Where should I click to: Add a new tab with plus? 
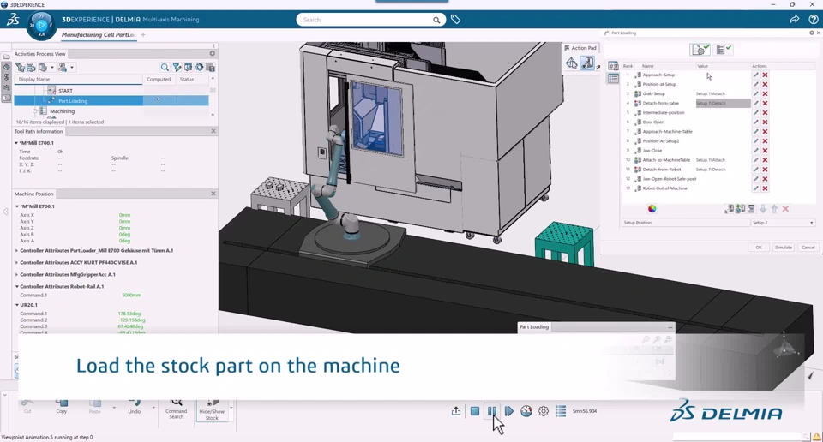(x=143, y=34)
